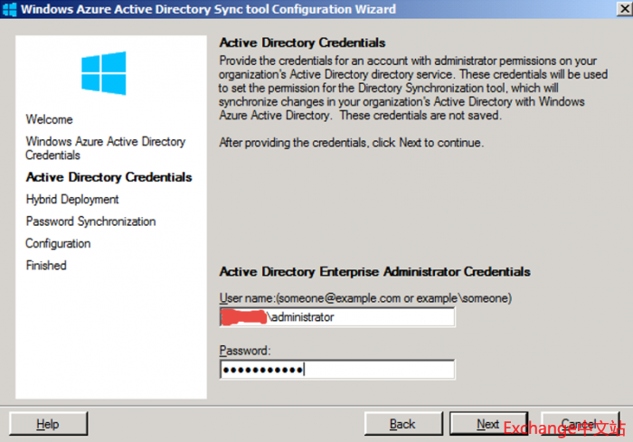Click the Enterprise Administrator Credentials section heading
Screen dimensions: 633x442
(x=374, y=271)
